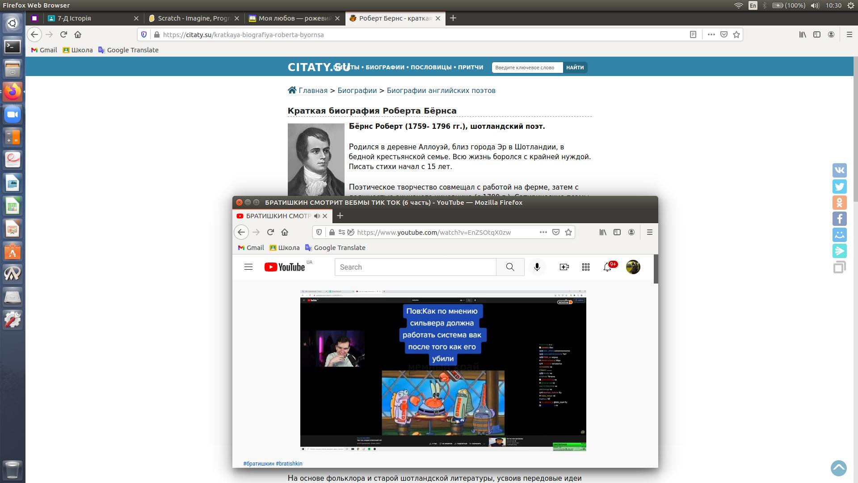Image resolution: width=858 pixels, height=483 pixels.
Task: Open Биографии английских поэтов breadcrumb link
Action: [x=441, y=90]
